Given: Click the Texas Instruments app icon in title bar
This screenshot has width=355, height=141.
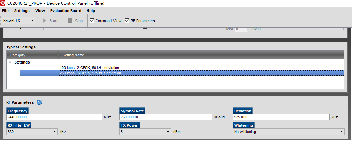Looking at the screenshot, I should pyautogui.click(x=3, y=3).
